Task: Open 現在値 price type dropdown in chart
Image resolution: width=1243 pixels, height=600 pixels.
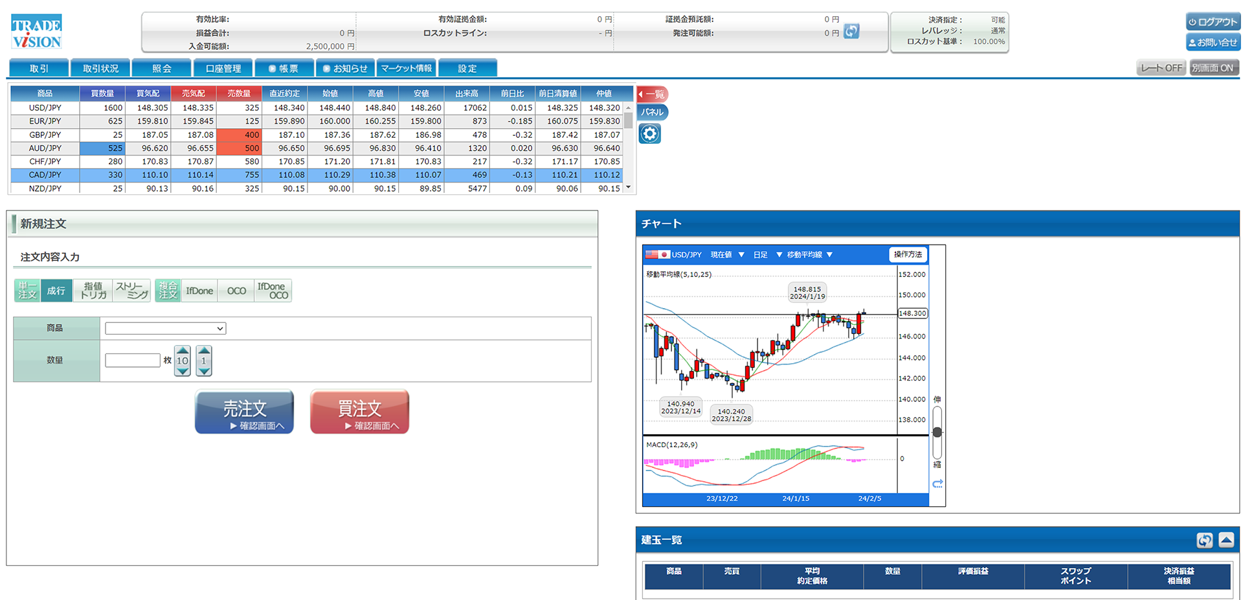Action: click(727, 254)
